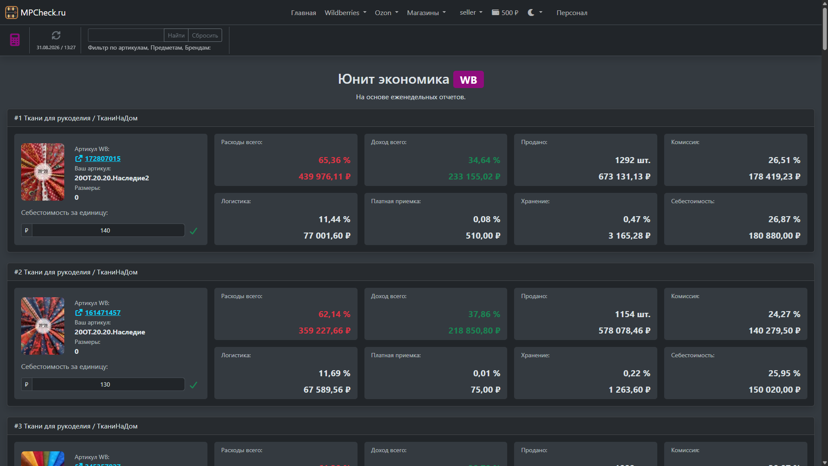Click the 1292 шт. sold quantity
This screenshot has height=466, width=828.
point(633,160)
